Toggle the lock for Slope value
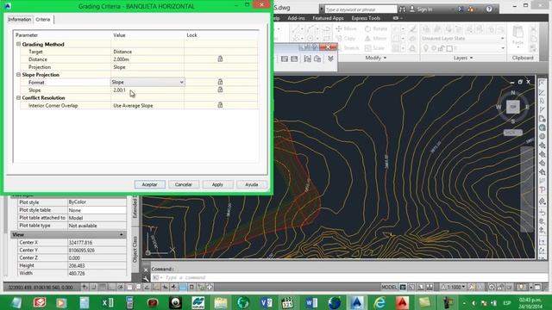Screen dimensions: 552x310 (220, 90)
